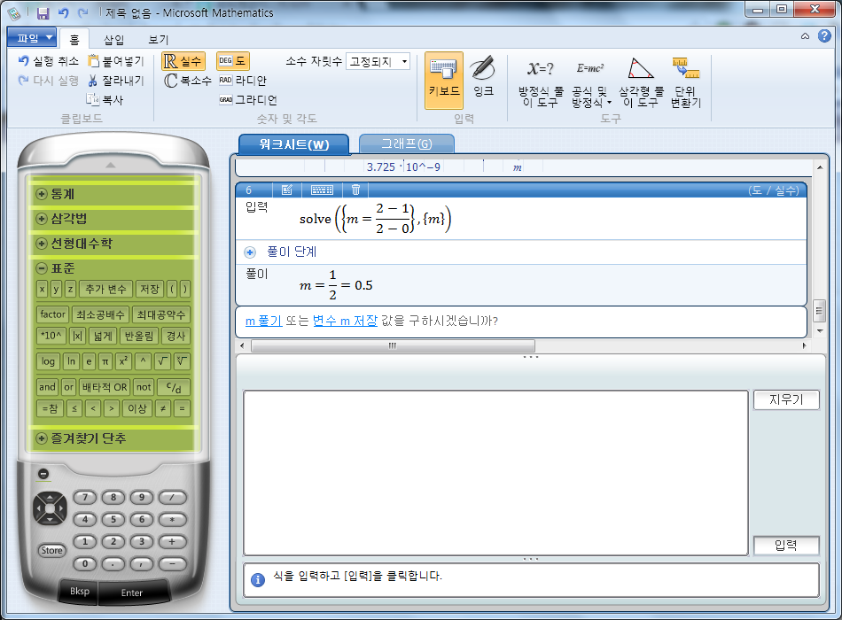The height and width of the screenshot is (620, 842).
Task: Open 삼각형 풀이 도구 triangle solver
Action: pos(641,82)
